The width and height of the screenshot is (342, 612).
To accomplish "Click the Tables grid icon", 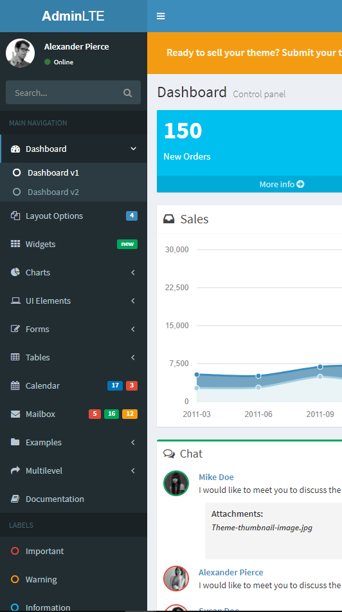I will coord(15,357).
